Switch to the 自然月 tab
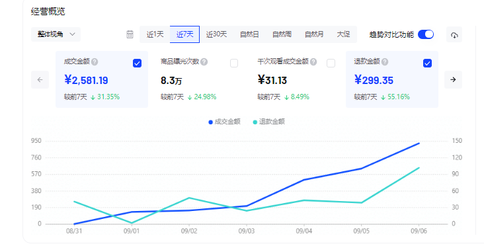The height and width of the screenshot is (252, 484). coord(314,34)
